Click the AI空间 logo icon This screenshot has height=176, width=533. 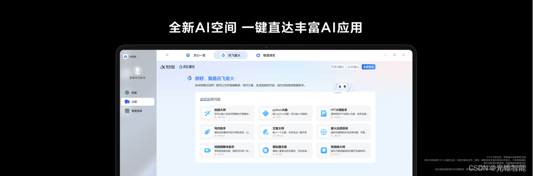(x=125, y=56)
